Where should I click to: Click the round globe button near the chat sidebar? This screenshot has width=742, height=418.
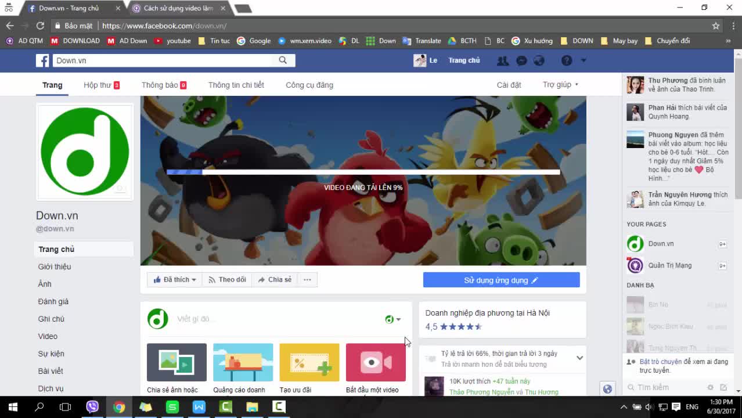607,389
